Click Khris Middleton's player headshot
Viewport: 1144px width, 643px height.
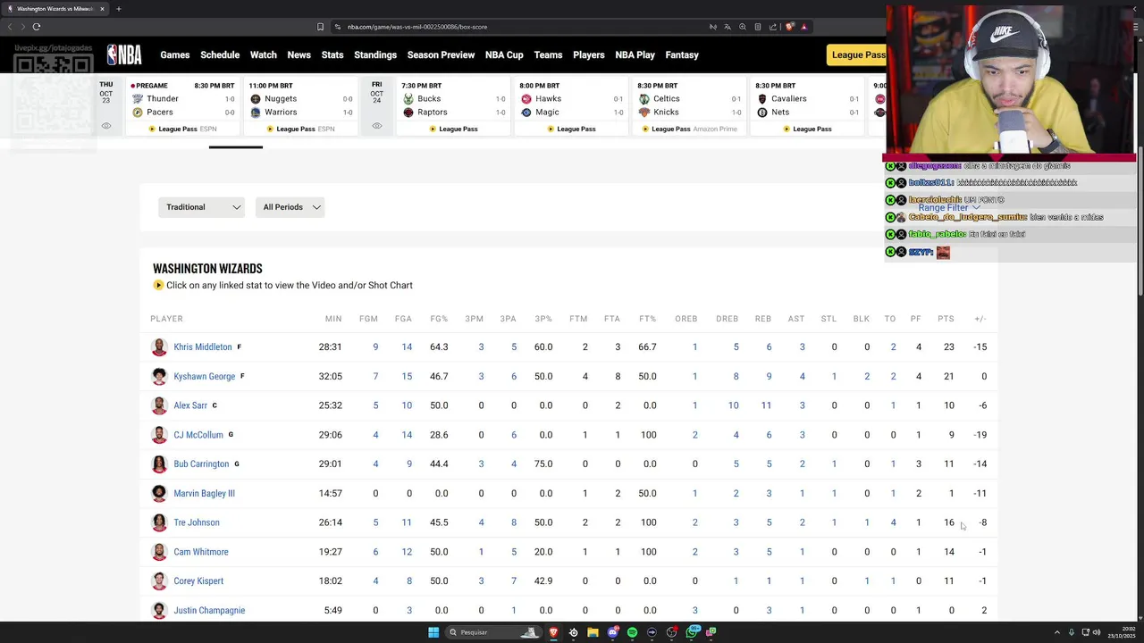[159, 347]
